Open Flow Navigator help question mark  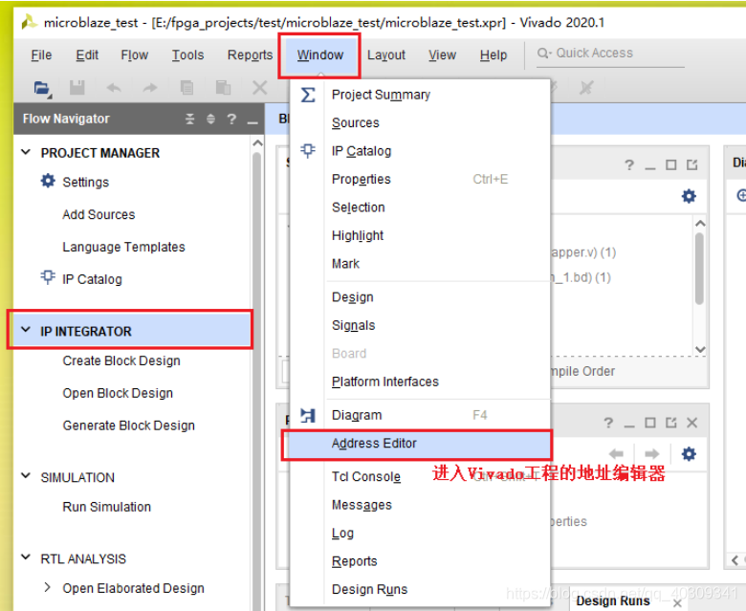point(231,119)
